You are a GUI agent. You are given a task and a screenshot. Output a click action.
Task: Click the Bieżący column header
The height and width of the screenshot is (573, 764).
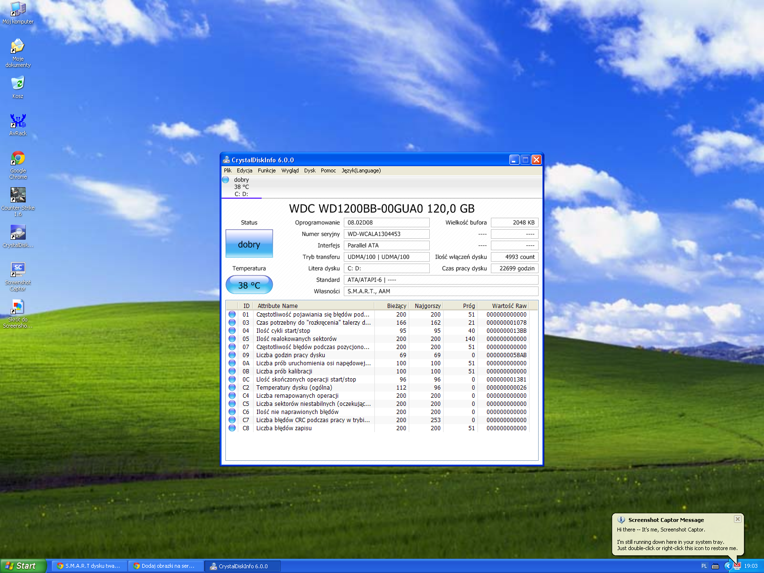pos(392,306)
